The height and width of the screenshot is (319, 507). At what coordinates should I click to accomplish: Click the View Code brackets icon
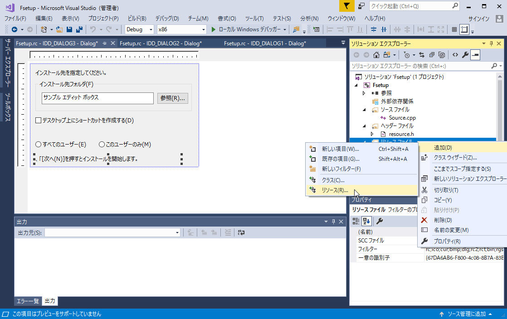coord(455,55)
